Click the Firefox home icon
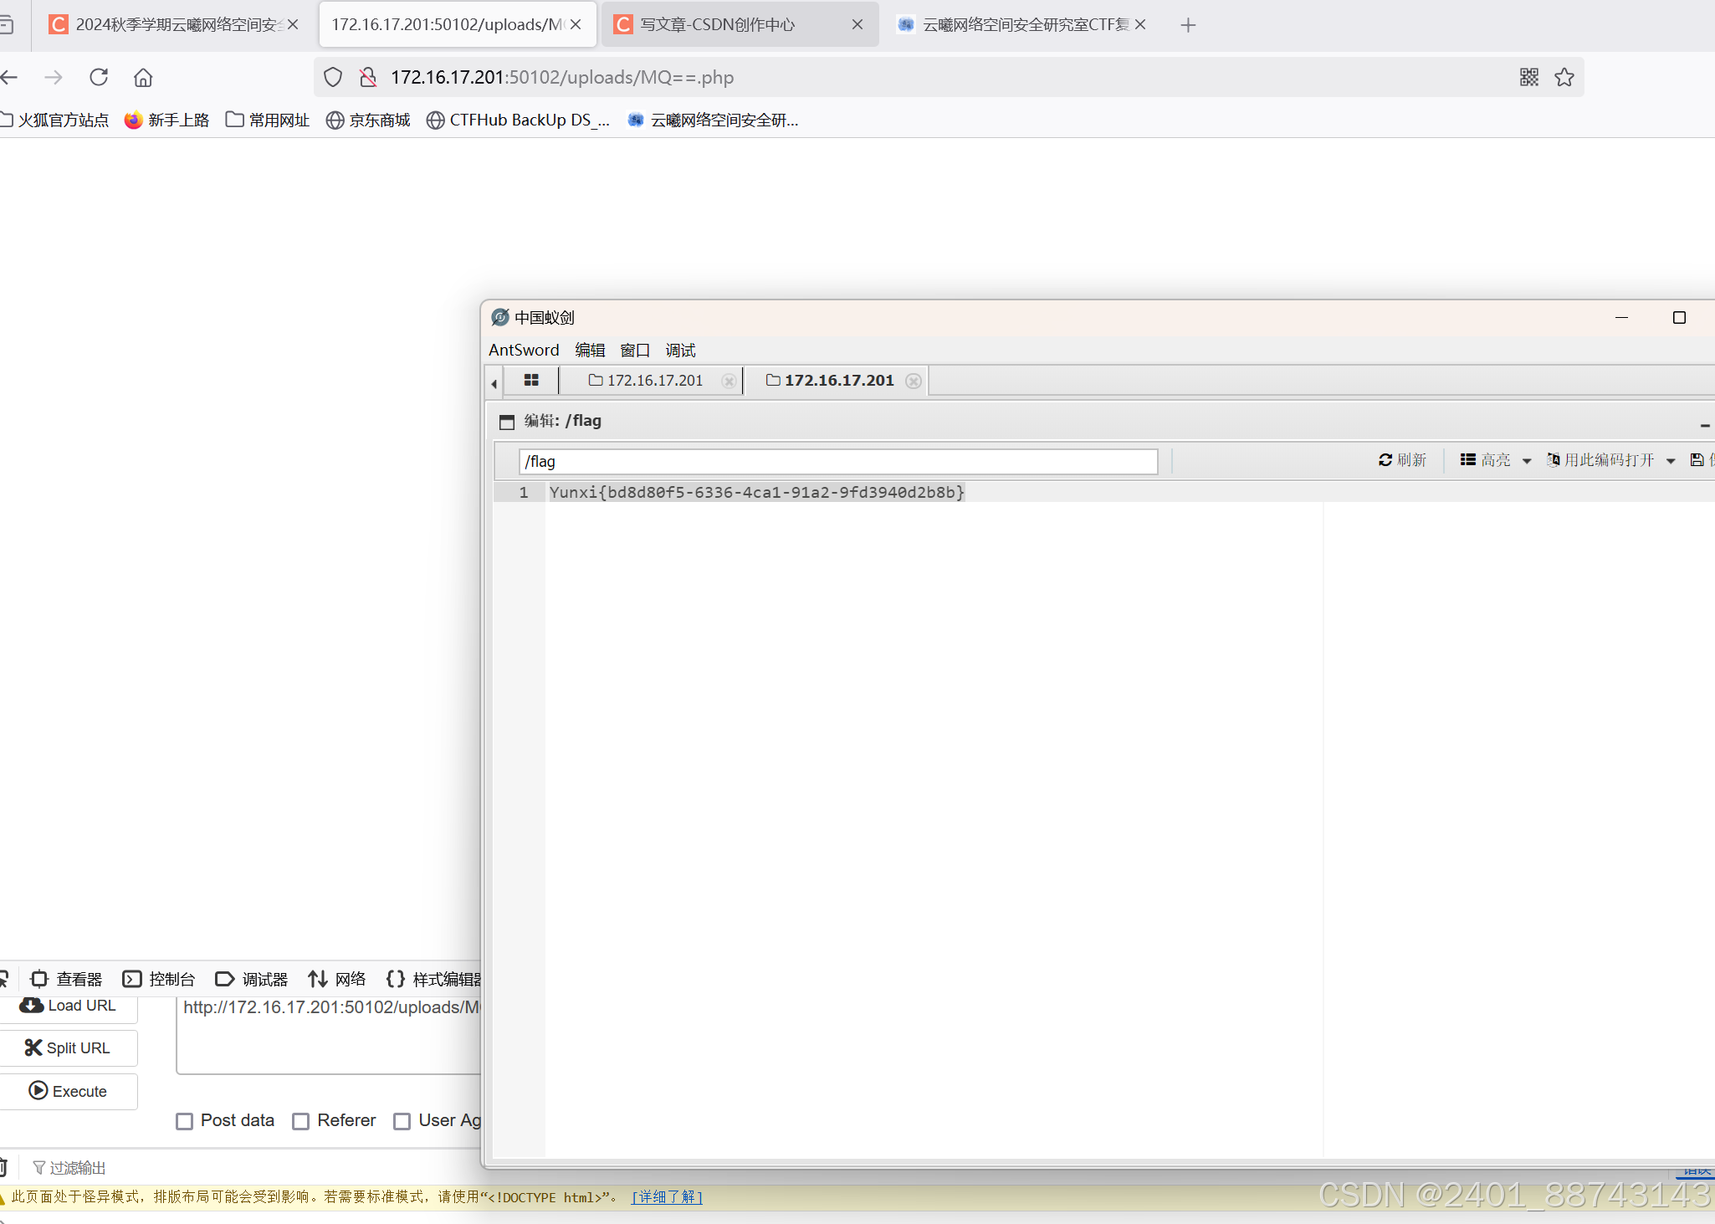This screenshot has height=1224, width=1715. click(x=143, y=77)
